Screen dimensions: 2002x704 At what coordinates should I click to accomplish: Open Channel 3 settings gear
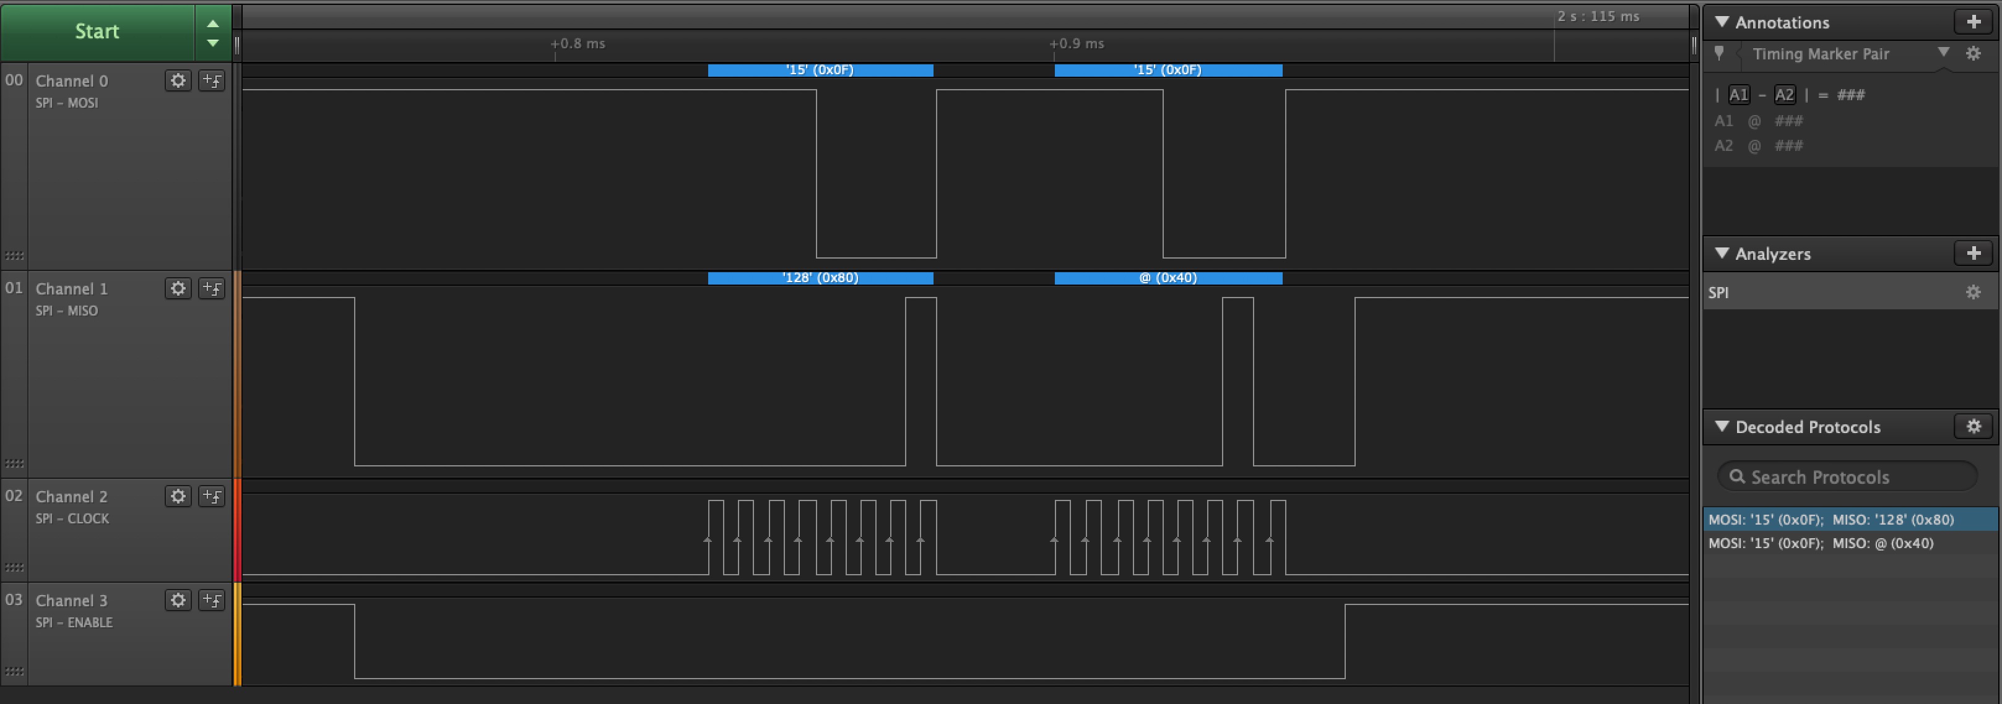178,600
